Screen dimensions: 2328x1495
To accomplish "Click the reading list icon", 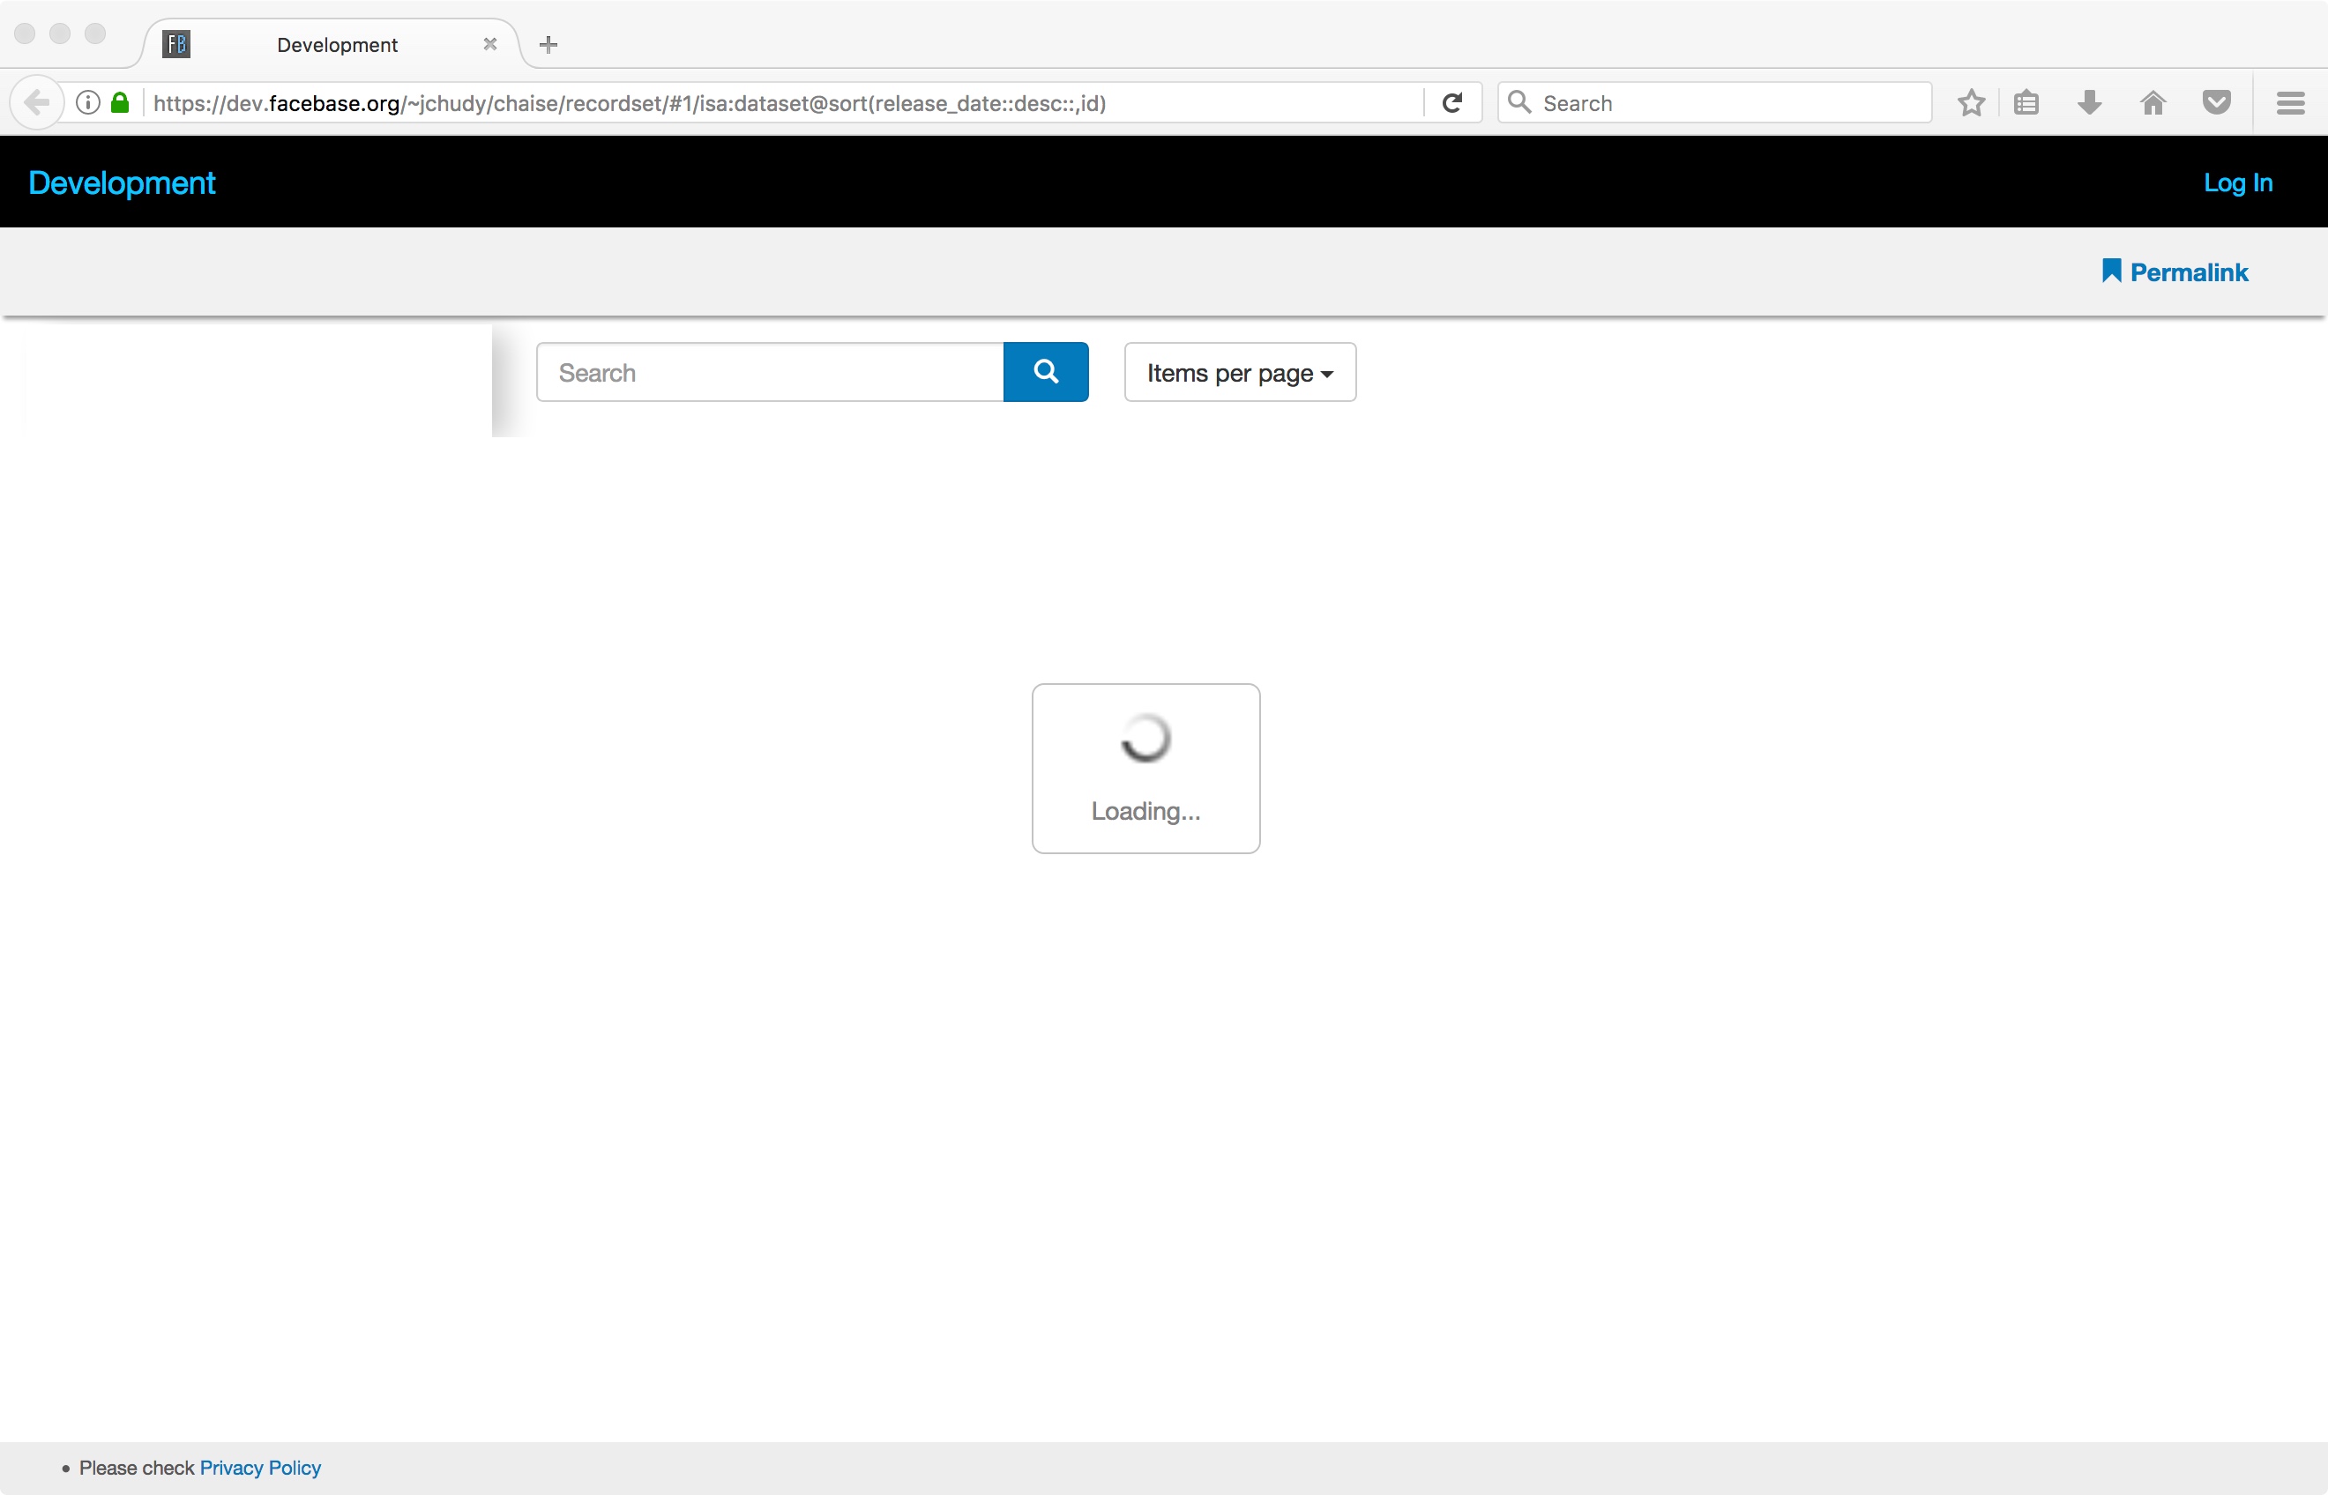I will click(x=2027, y=102).
